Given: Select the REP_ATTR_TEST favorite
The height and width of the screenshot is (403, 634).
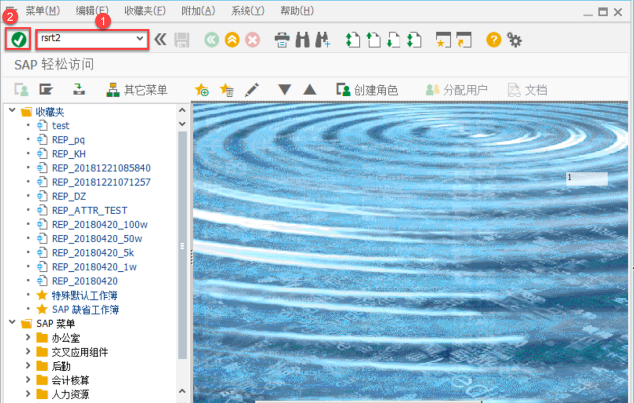Looking at the screenshot, I should [89, 210].
